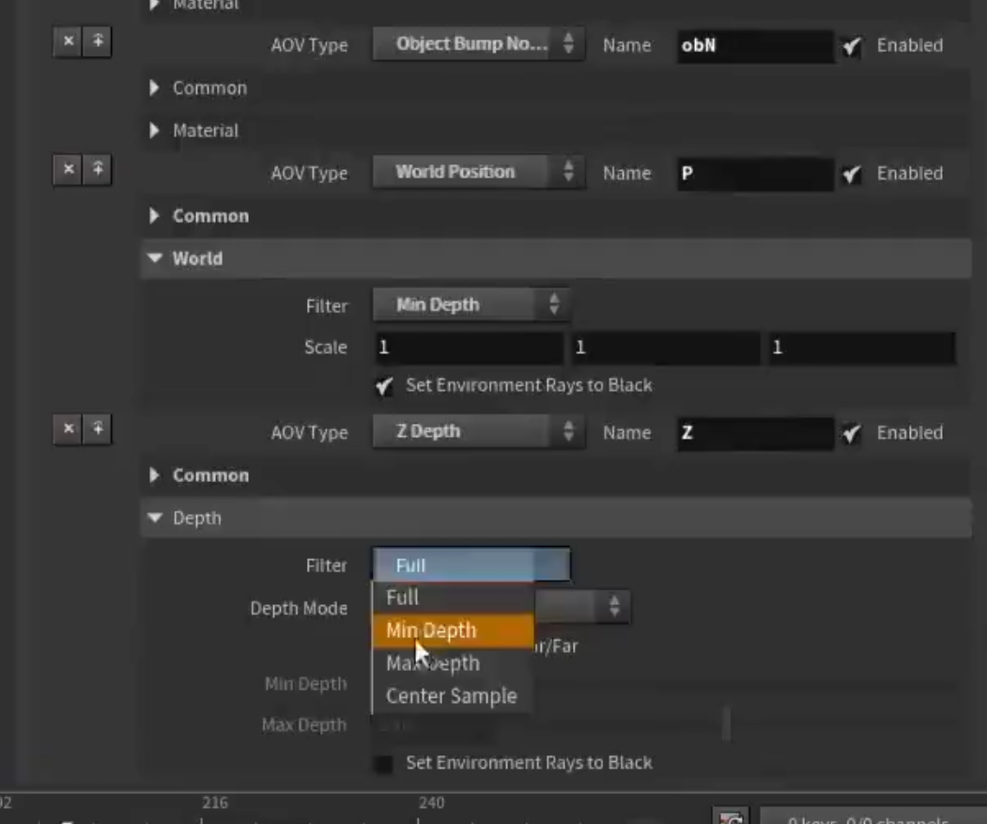Open AOV Type dropdown showing Z Depth
The width and height of the screenshot is (987, 824).
pyautogui.click(x=478, y=431)
